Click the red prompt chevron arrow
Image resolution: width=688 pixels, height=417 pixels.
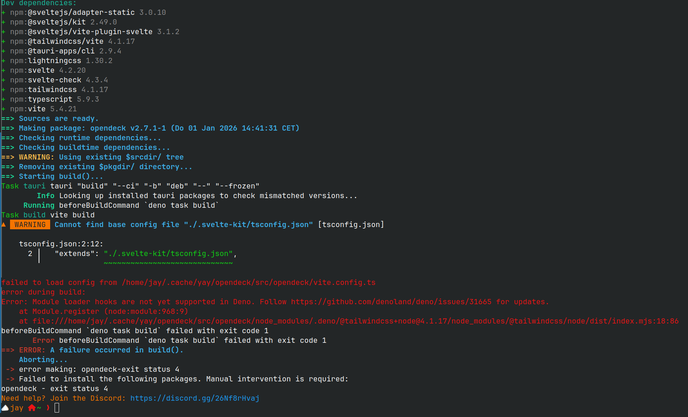click(x=48, y=408)
